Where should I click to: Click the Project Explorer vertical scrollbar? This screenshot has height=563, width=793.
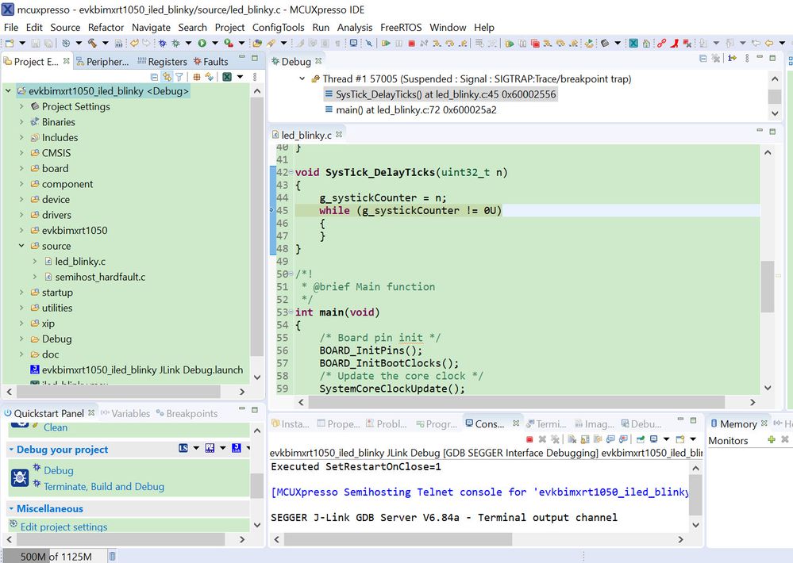(257, 227)
